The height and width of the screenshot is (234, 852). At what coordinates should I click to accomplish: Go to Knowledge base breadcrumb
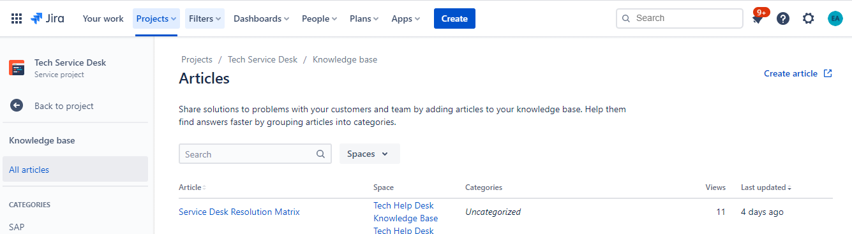pos(345,59)
